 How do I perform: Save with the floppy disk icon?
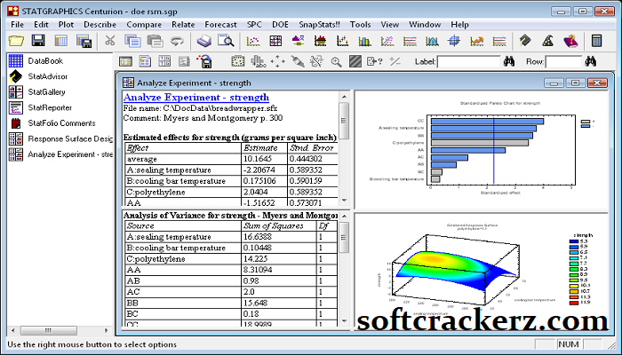click(38, 41)
